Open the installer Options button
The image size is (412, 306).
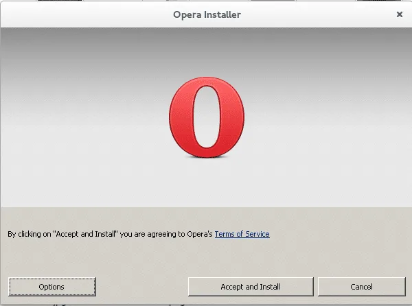click(52, 287)
